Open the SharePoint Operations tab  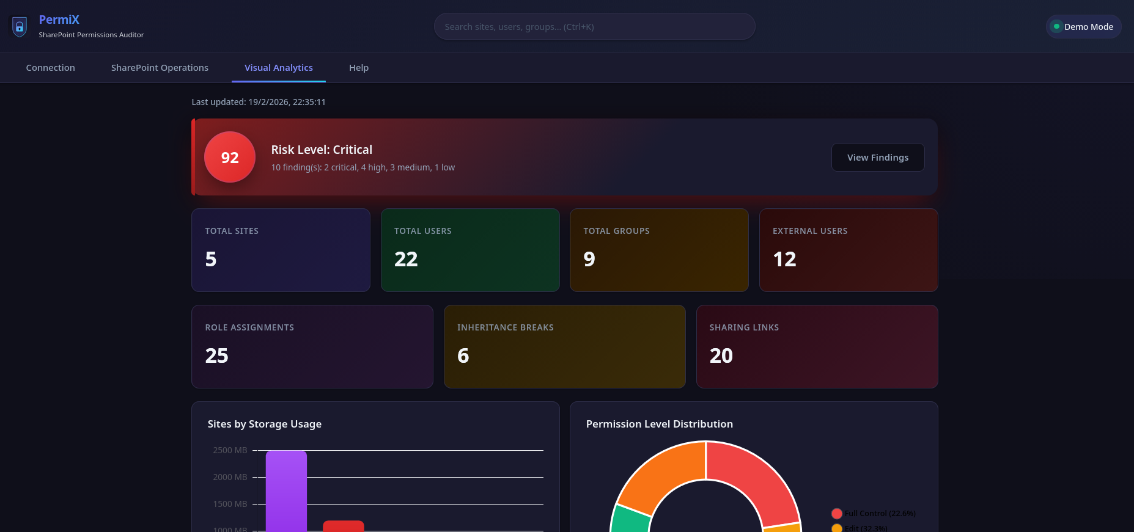[160, 68]
